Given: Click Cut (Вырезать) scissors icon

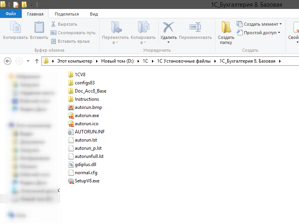Looking at the screenshot, I should point(54,24).
